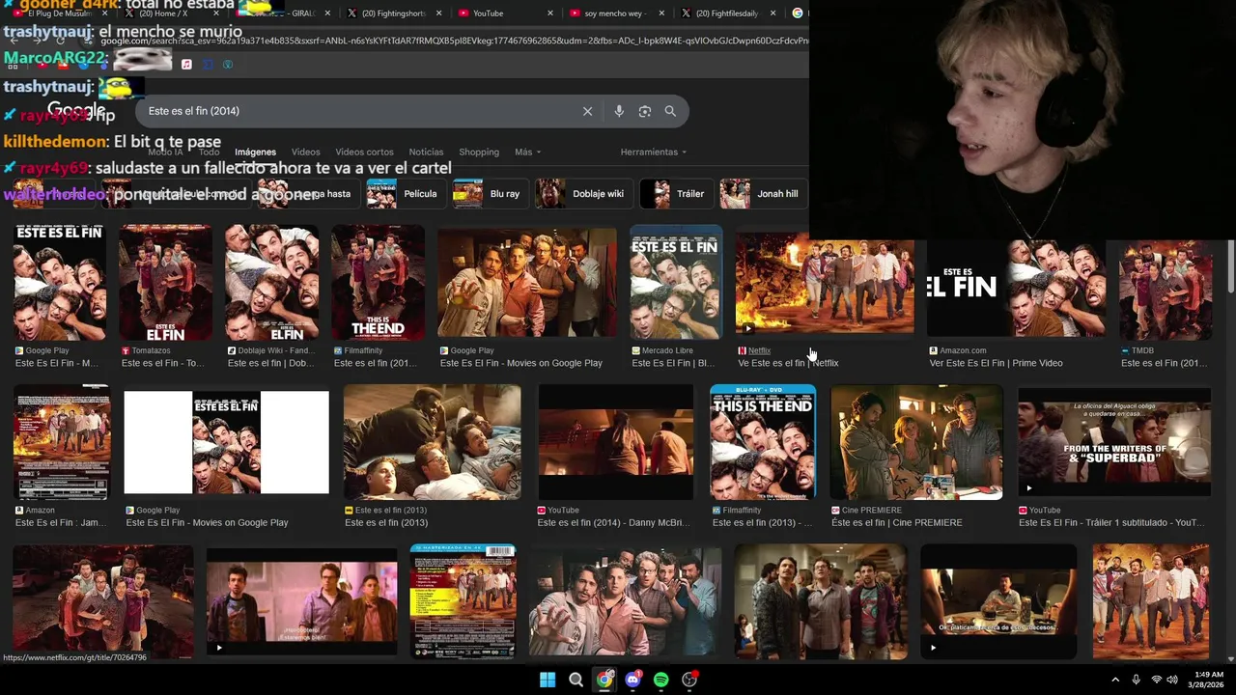Filter images by Jonah hill chip
The image size is (1236, 695).
[x=763, y=194]
